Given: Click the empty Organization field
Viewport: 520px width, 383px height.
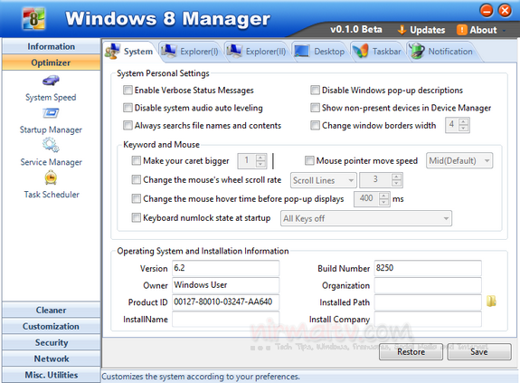Looking at the screenshot, I should 428,285.
